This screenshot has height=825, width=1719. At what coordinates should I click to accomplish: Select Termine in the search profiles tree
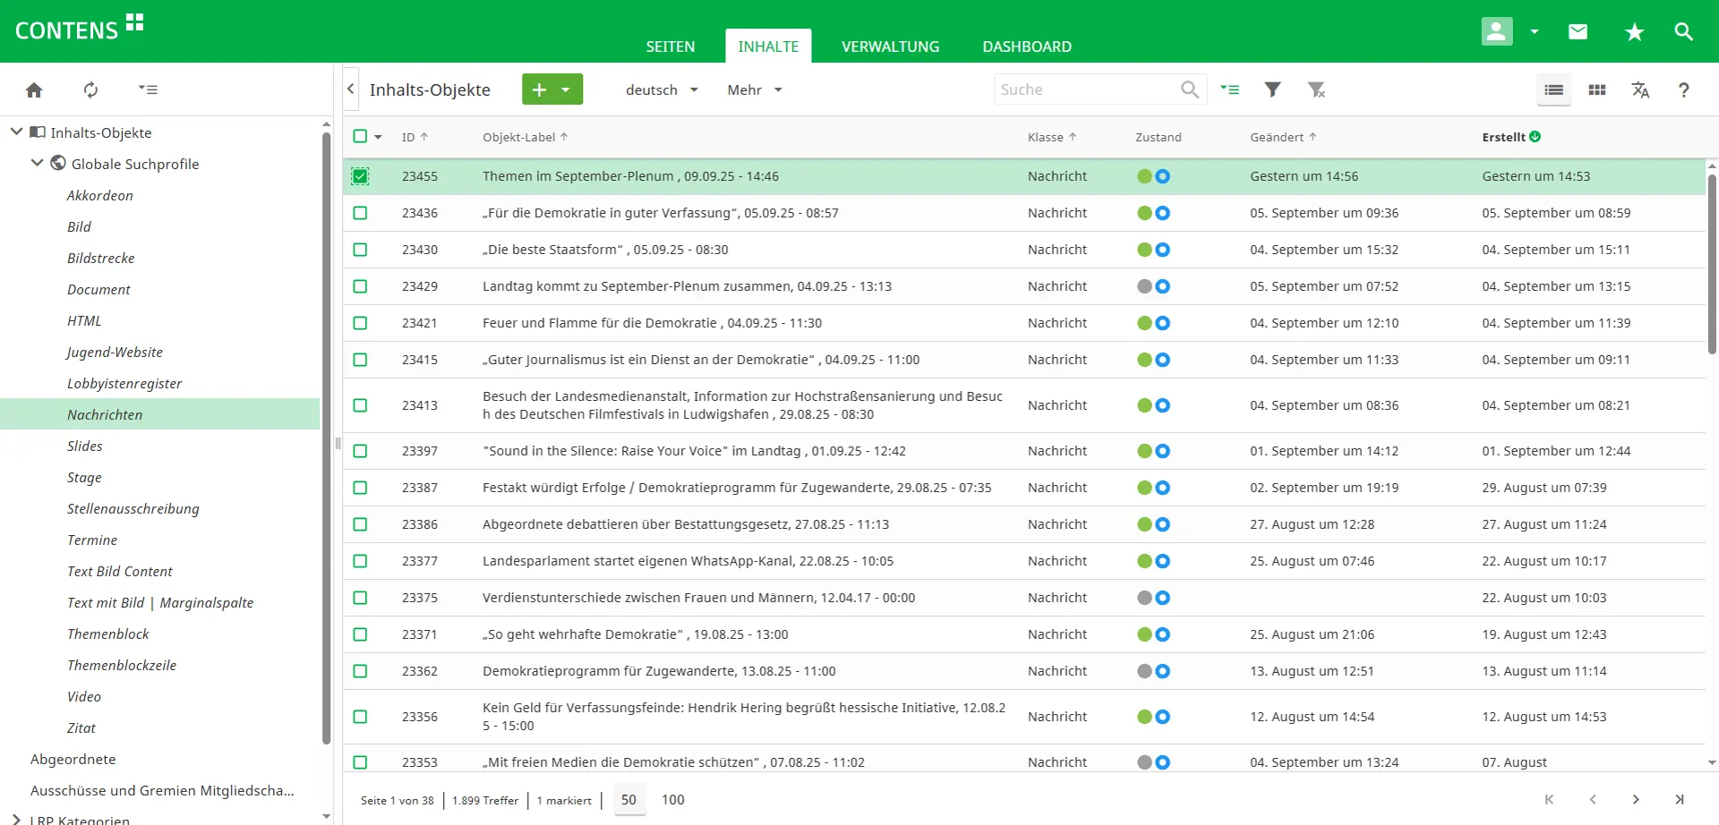click(92, 540)
